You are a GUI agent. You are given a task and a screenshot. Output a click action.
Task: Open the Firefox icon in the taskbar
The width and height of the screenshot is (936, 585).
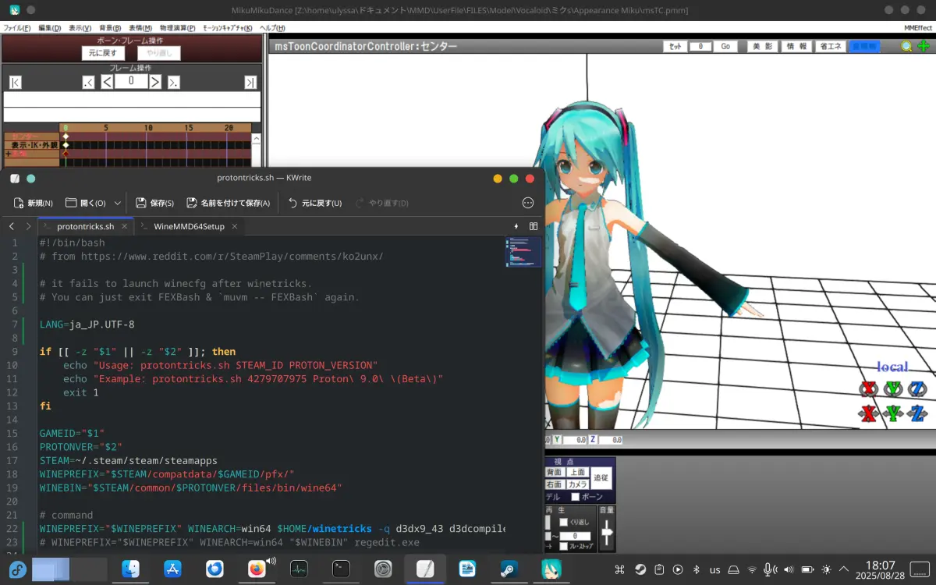257,569
